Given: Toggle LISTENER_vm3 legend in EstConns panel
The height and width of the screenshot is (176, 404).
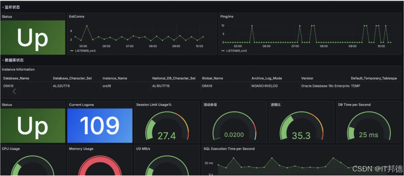Looking at the screenshot, I should pos(85,51).
